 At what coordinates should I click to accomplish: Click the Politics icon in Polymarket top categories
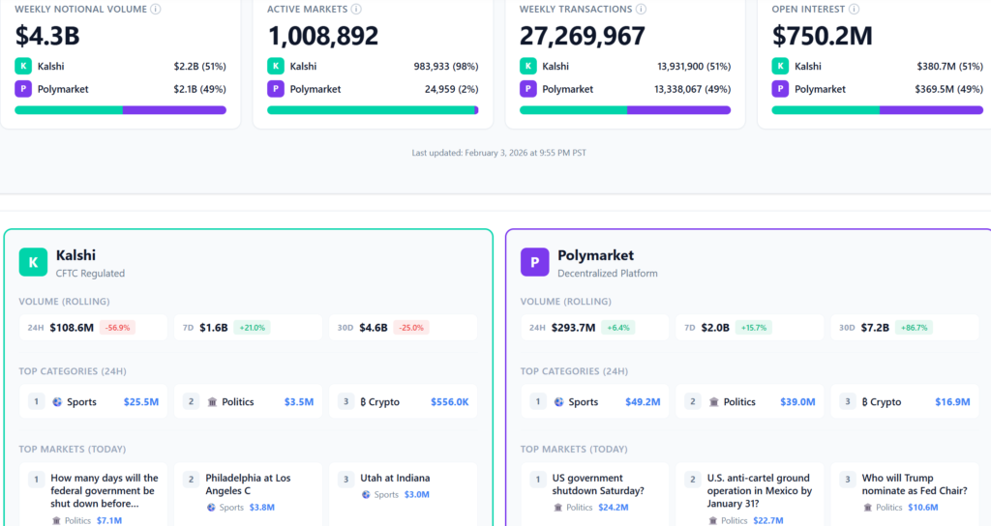(x=714, y=402)
